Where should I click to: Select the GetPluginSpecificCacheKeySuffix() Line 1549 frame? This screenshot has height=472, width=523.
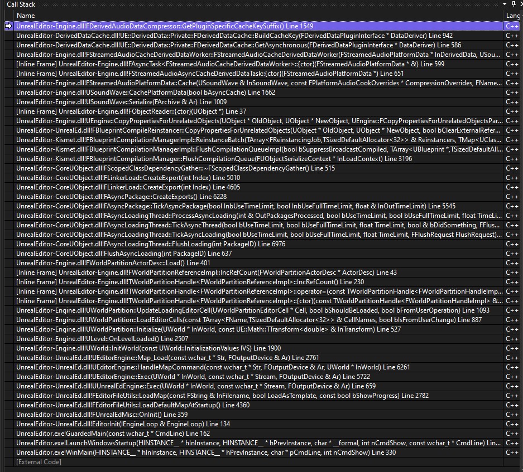(x=258, y=26)
